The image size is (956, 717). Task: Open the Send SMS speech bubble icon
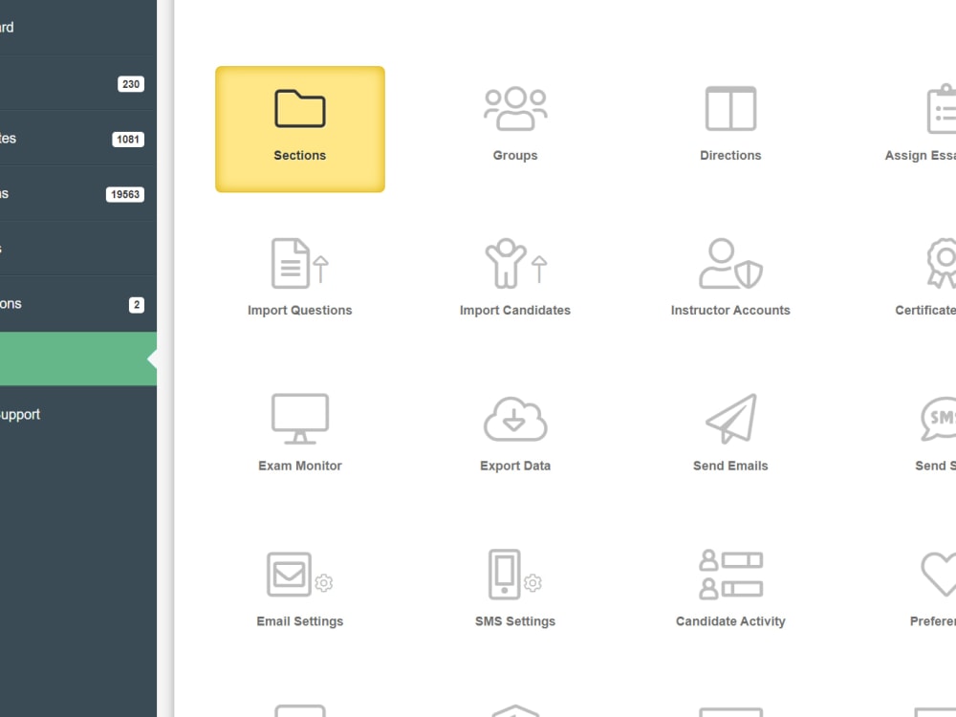point(939,419)
